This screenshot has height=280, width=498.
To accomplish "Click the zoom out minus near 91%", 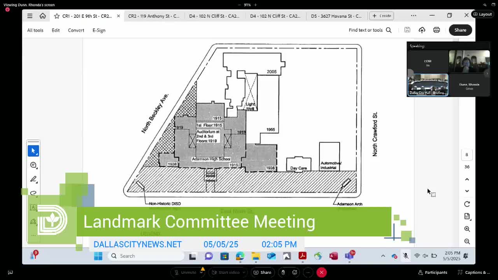I will click(240, 5).
